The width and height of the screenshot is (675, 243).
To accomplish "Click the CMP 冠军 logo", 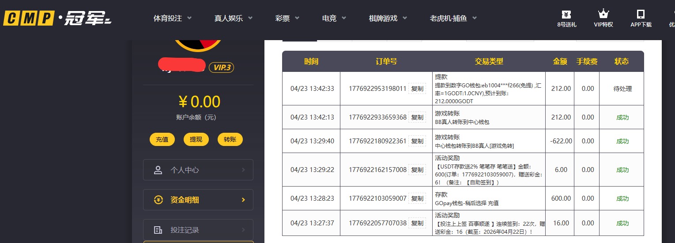I will point(57,18).
